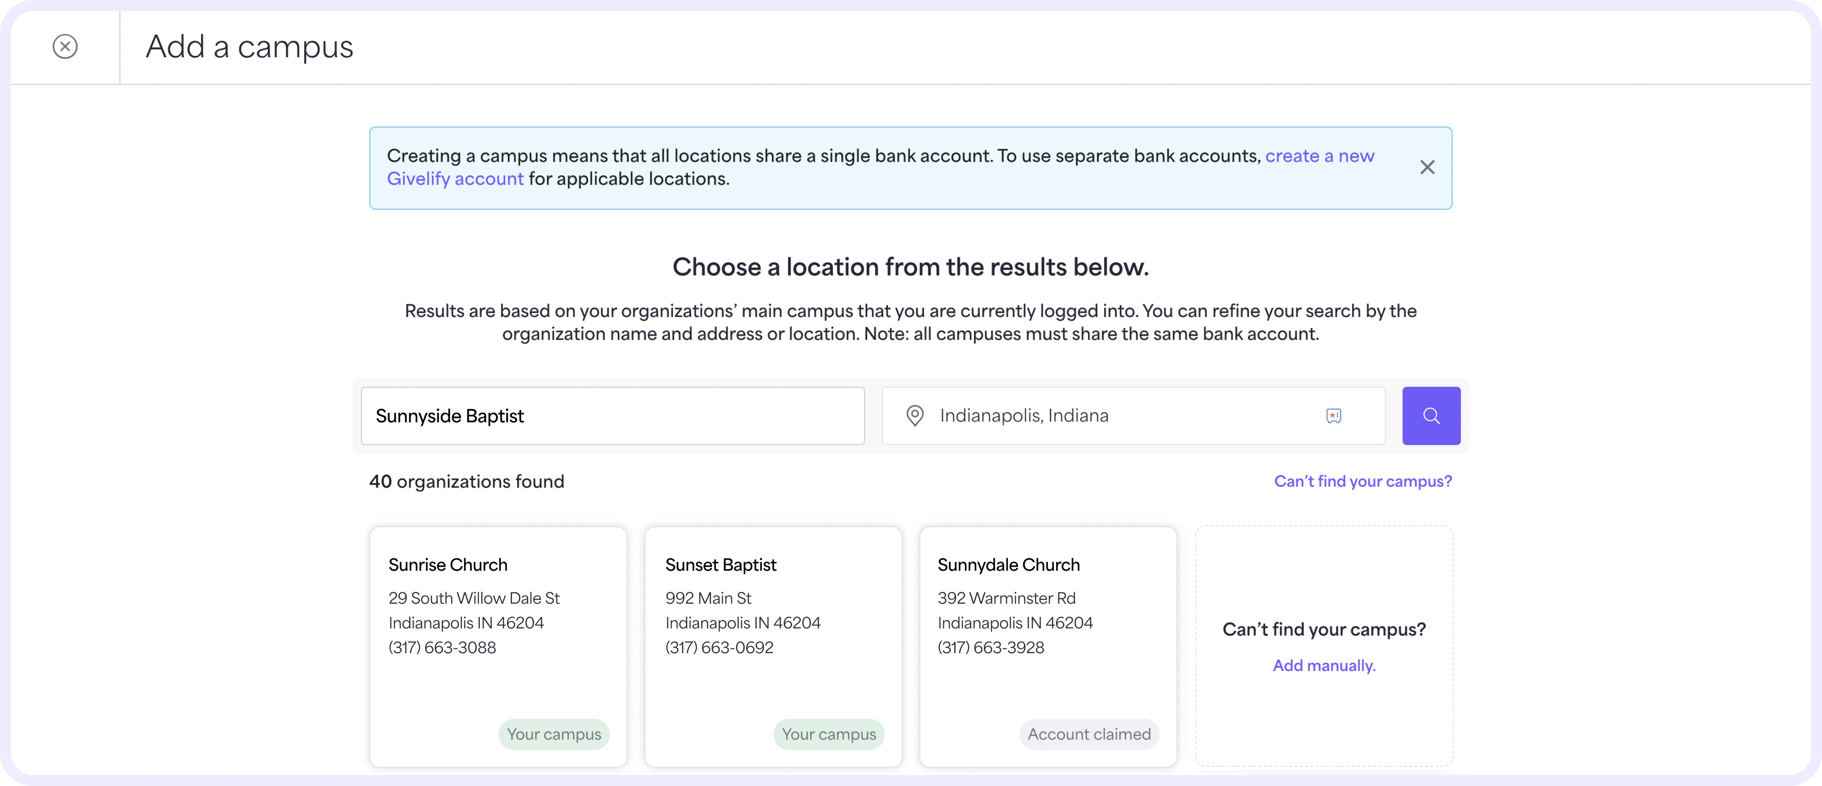Click Can't find your campus link
Image resolution: width=1822 pixels, height=786 pixels.
click(1362, 481)
